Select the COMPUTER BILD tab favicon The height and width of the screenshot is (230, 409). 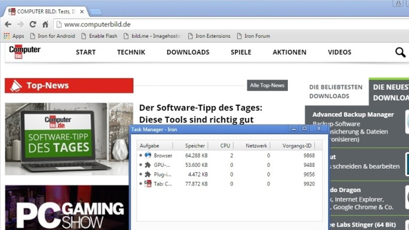[x=13, y=12]
